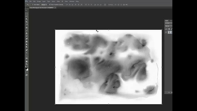The width and height of the screenshot is (197, 111).
Task: Hide the layer using its eye icon
Action: coord(166,32)
